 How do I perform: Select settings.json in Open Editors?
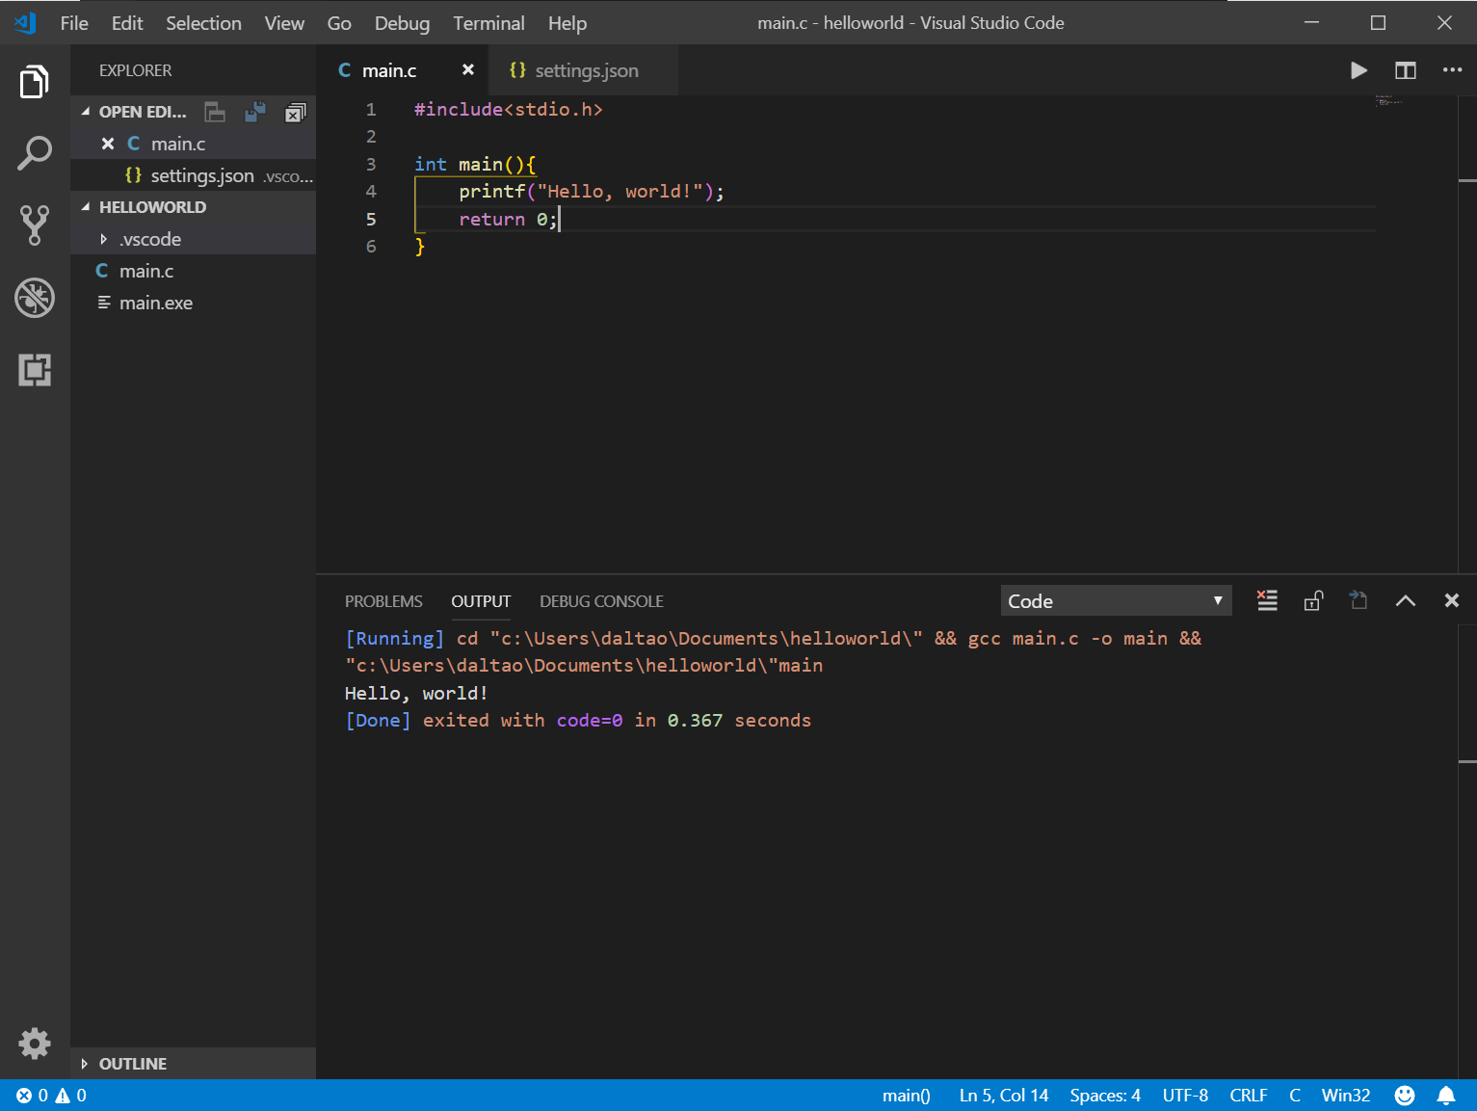coord(193,175)
